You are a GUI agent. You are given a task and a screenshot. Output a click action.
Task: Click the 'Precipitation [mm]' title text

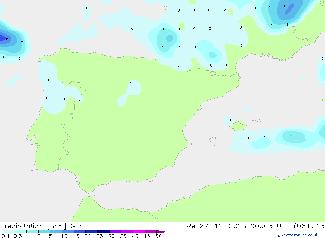pyautogui.click(x=33, y=226)
